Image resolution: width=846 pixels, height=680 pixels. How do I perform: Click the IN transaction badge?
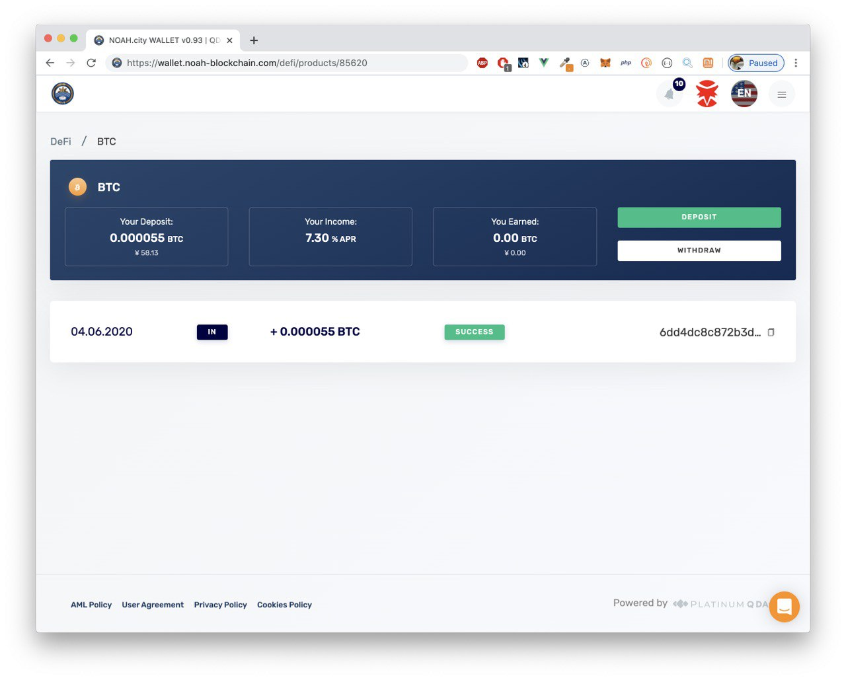[212, 332]
